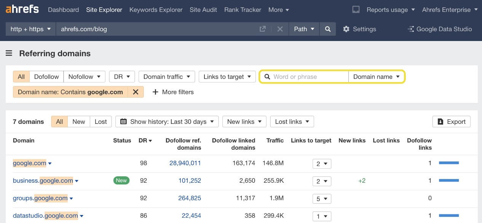Screen dimensions: 482x223
Task: Expand caret next to groups.google.com
Action: [71, 199]
